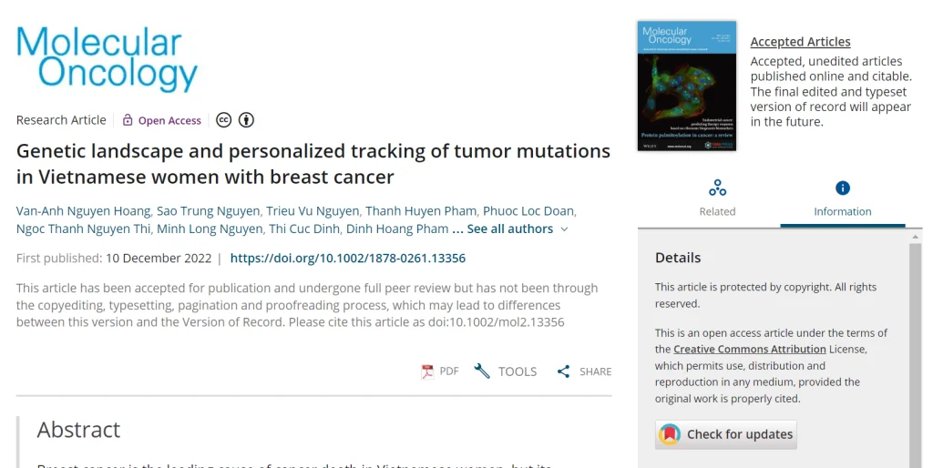Click the Open Access lock icon
This screenshot has width=933, height=468.
[128, 120]
